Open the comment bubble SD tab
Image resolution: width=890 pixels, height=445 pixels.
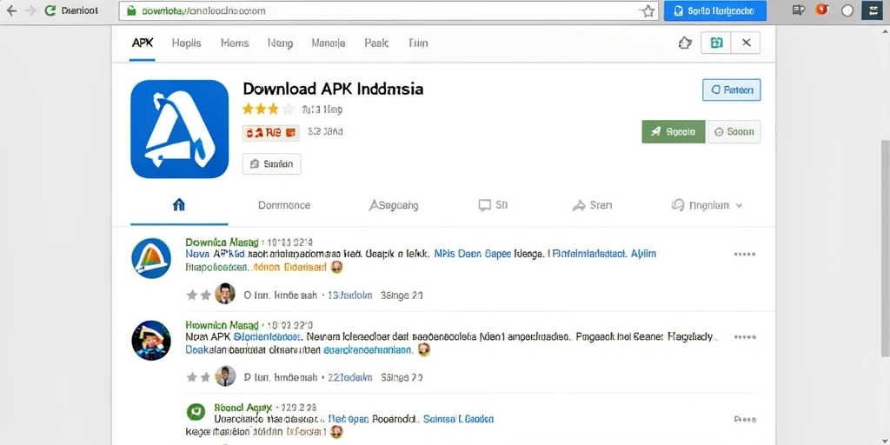coord(493,205)
